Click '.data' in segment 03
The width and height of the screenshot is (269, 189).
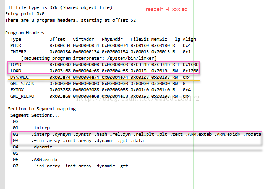(x=137, y=141)
